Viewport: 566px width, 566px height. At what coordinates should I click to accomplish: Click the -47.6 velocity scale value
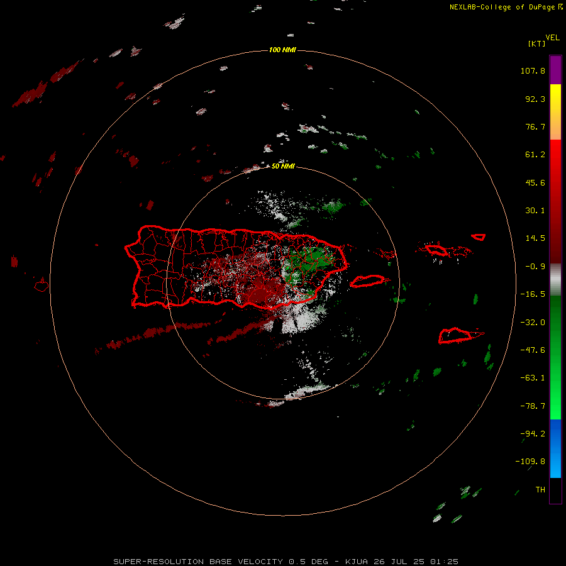(533, 350)
